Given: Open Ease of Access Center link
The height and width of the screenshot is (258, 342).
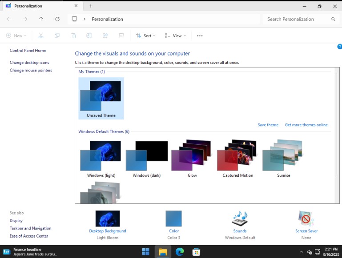Looking at the screenshot, I should tap(29, 236).
